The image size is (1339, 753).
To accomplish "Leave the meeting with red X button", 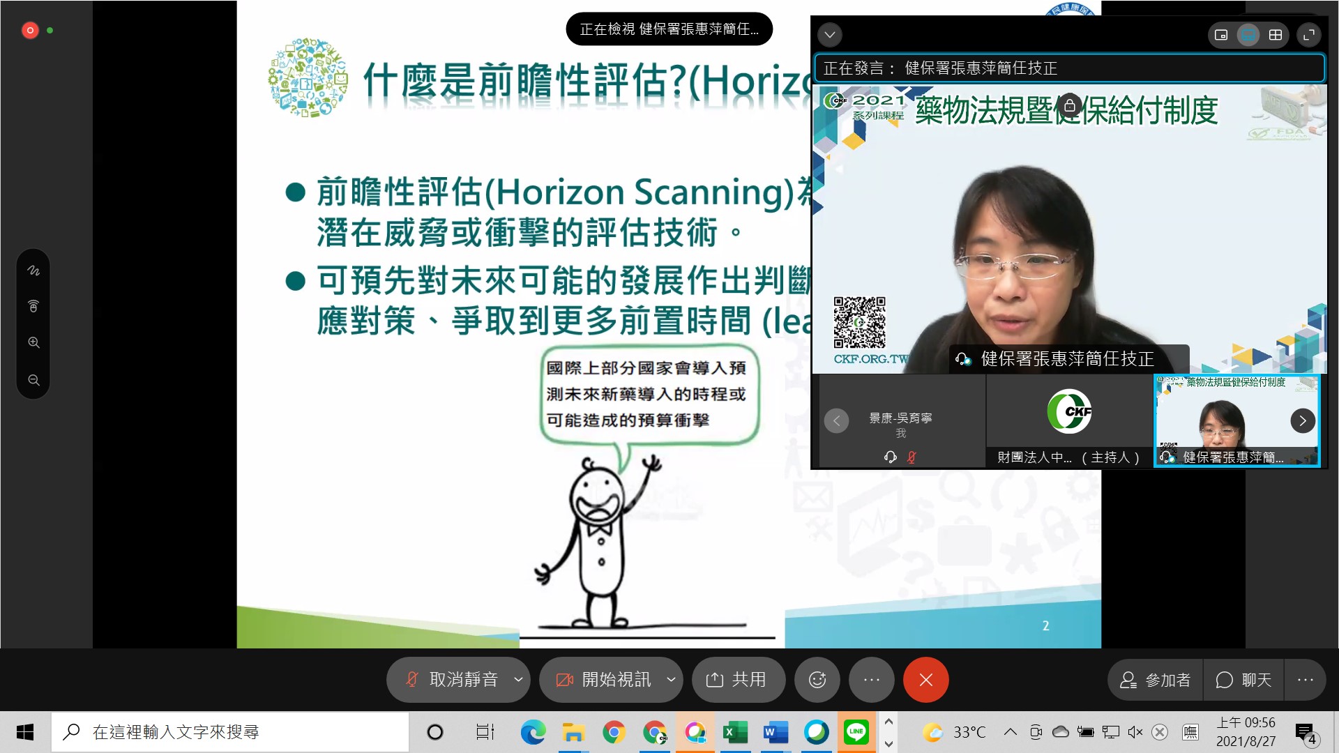I will coord(925,680).
